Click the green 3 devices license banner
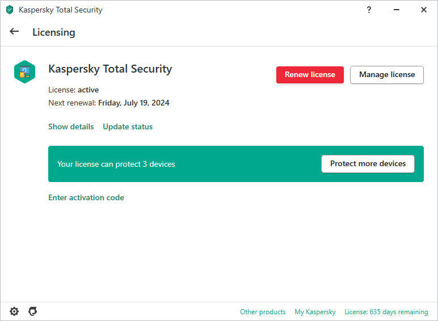 [x=170, y=164]
